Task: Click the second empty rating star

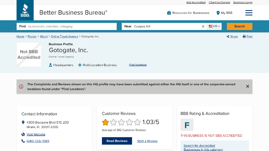Action: (x=113, y=122)
